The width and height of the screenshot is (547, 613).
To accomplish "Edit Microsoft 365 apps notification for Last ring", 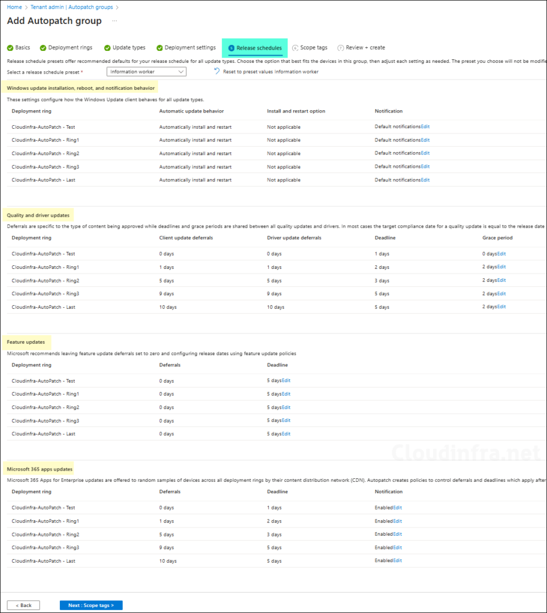I will click(397, 561).
